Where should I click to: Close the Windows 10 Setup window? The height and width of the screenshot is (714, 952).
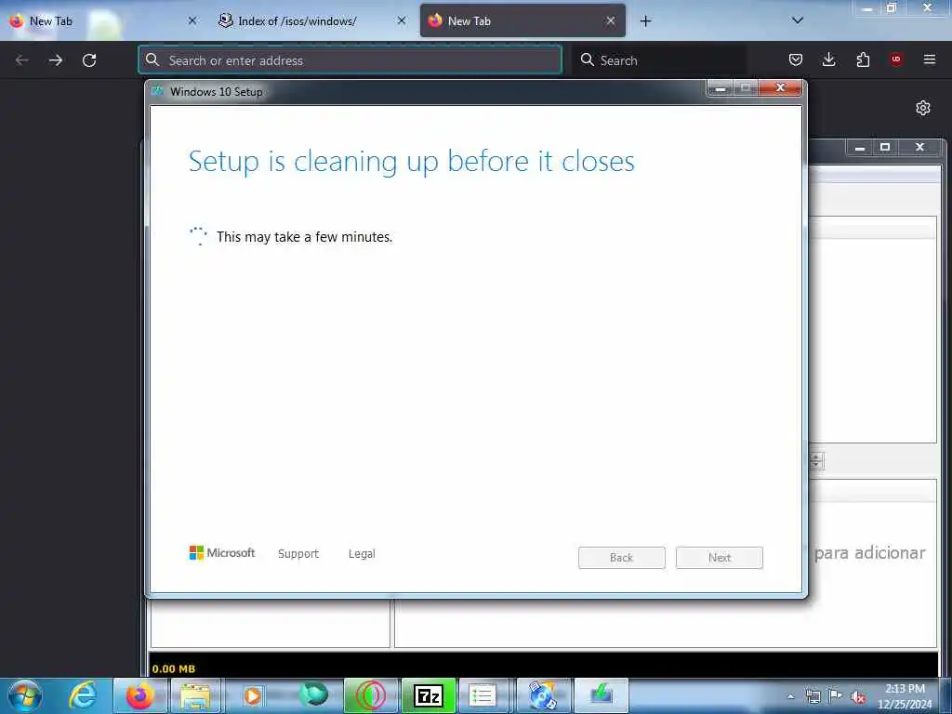tap(781, 88)
